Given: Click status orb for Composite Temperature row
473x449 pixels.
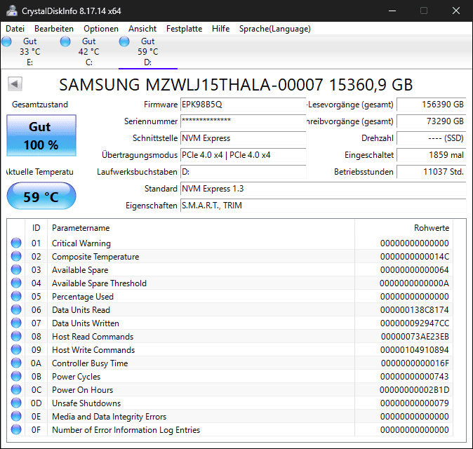Looking at the screenshot, I should tap(16, 256).
